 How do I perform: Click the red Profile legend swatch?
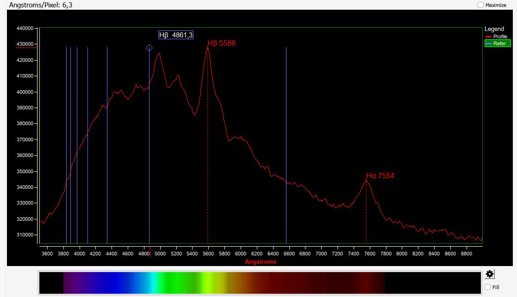(488, 37)
